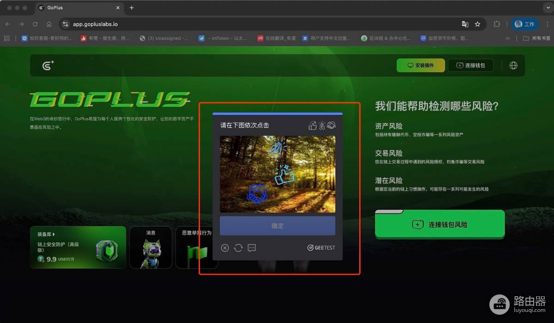The image size is (554, 323).
Task: Bookmark this page with star icon
Action: [478, 24]
